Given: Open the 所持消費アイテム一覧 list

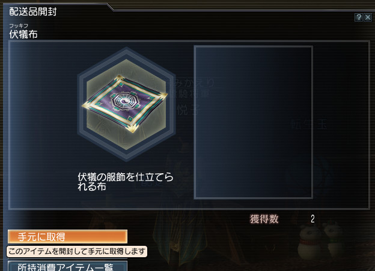Looking at the screenshot, I should (x=67, y=266).
